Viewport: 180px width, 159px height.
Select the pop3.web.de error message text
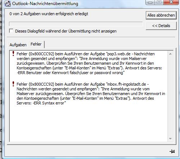[x=89, y=63]
